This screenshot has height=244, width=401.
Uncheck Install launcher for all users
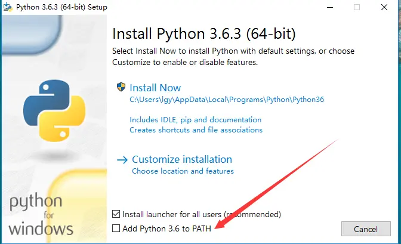(116, 214)
